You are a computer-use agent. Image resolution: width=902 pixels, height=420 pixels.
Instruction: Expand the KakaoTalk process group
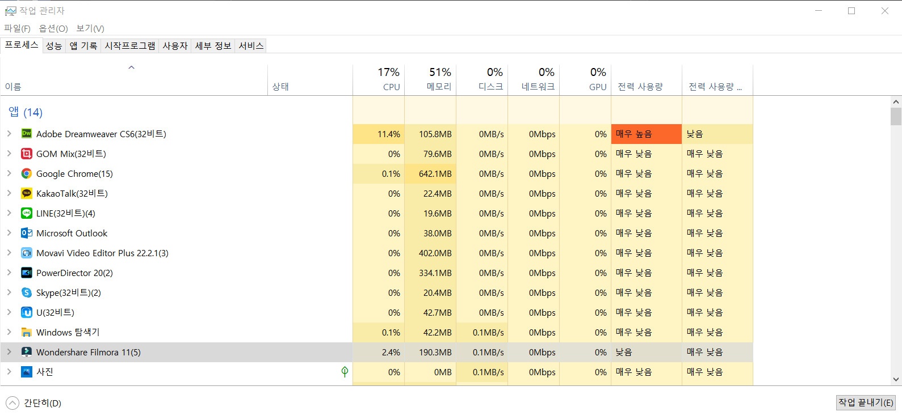pyautogui.click(x=9, y=193)
